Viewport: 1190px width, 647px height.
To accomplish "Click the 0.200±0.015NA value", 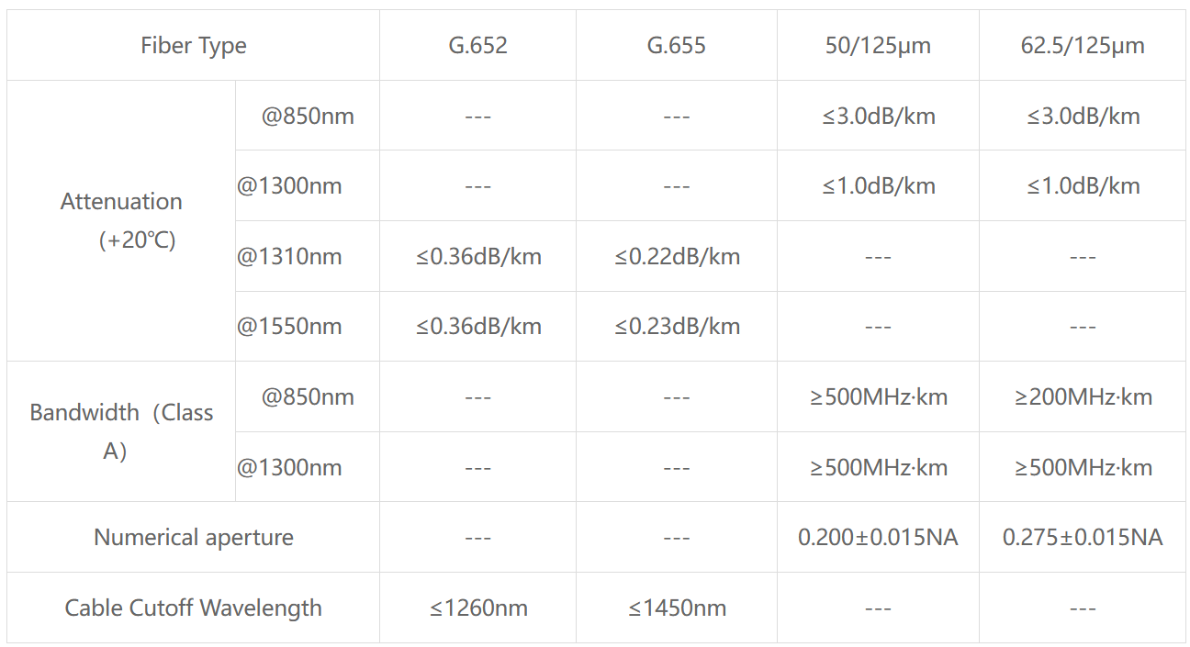I will coord(878,537).
